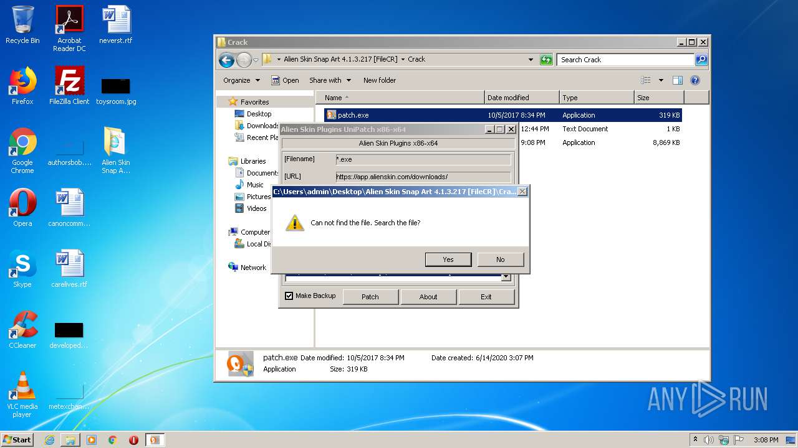The width and height of the screenshot is (798, 448).
Task: Launch Acrobat Reader DC desktop icon
Action: [x=69, y=29]
